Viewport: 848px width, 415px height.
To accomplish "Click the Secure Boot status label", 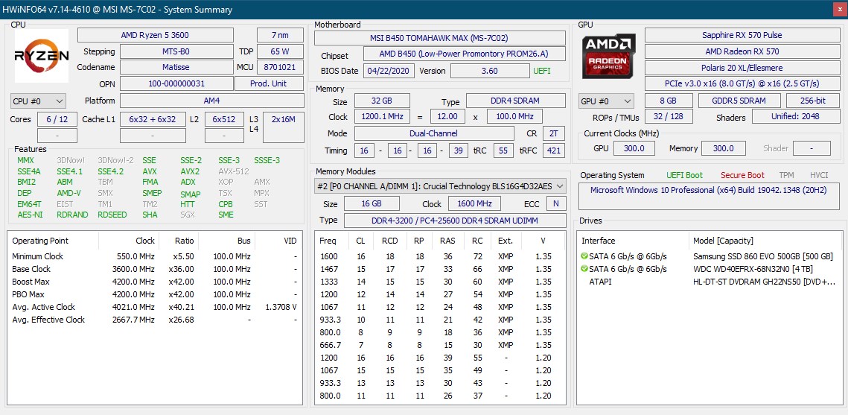I will pos(742,175).
